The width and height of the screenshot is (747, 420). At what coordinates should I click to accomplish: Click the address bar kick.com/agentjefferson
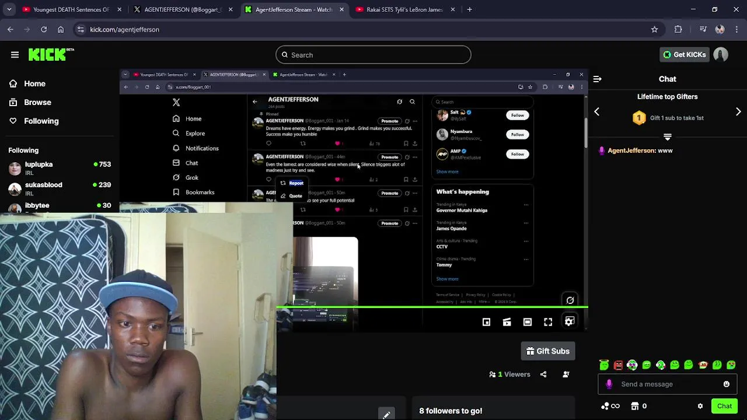tap(124, 29)
